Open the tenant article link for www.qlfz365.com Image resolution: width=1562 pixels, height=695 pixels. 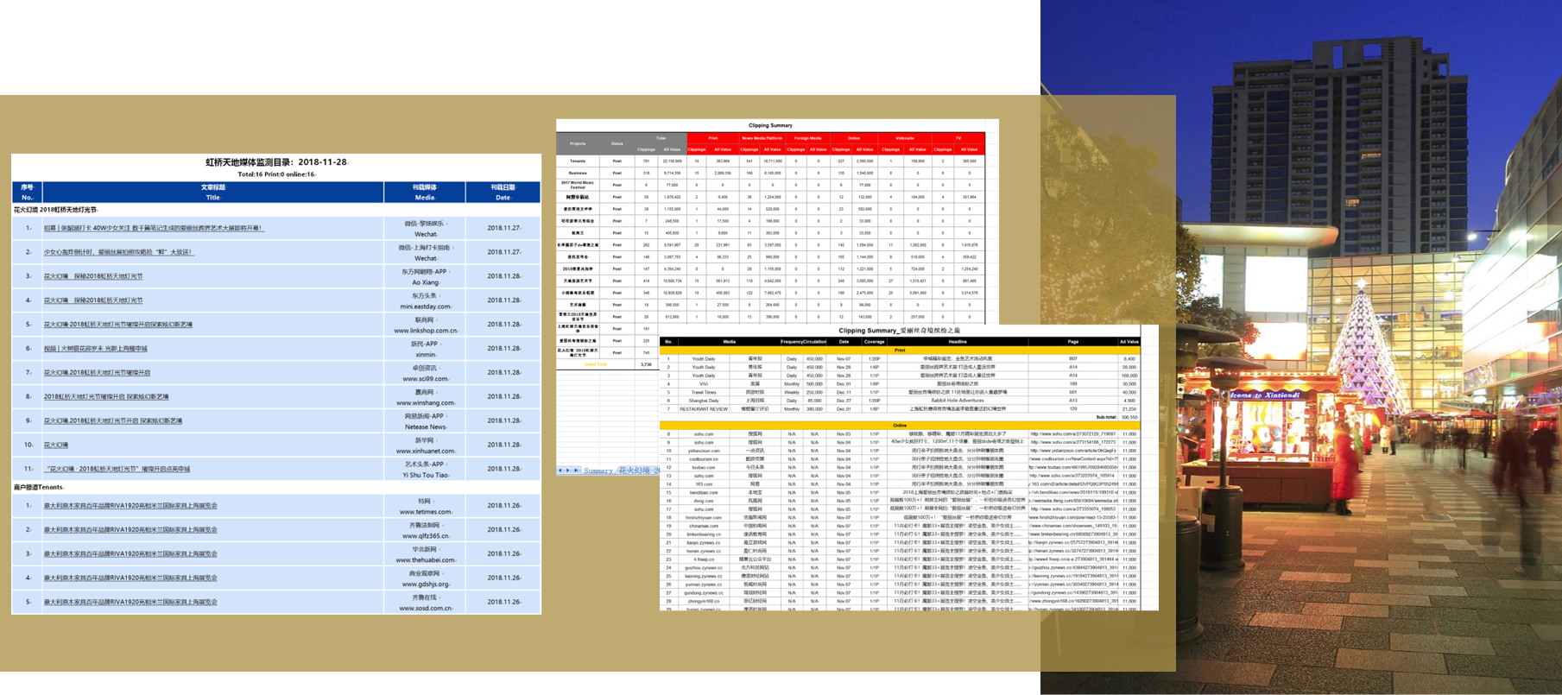click(x=130, y=530)
